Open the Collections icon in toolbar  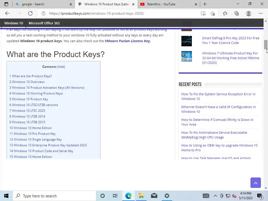[x=237, y=13]
